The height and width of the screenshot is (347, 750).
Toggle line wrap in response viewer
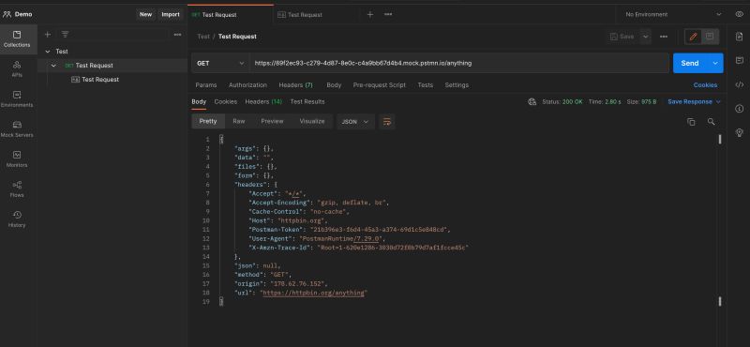(387, 122)
